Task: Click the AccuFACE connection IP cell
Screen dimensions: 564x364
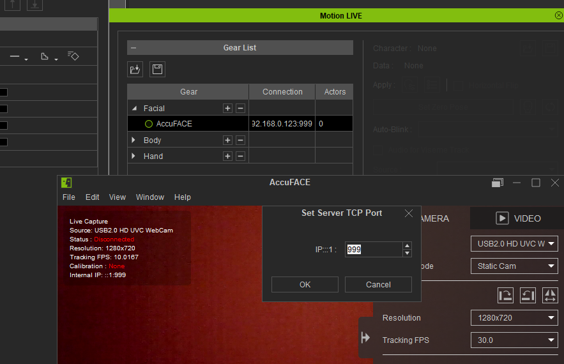Action: click(x=282, y=124)
